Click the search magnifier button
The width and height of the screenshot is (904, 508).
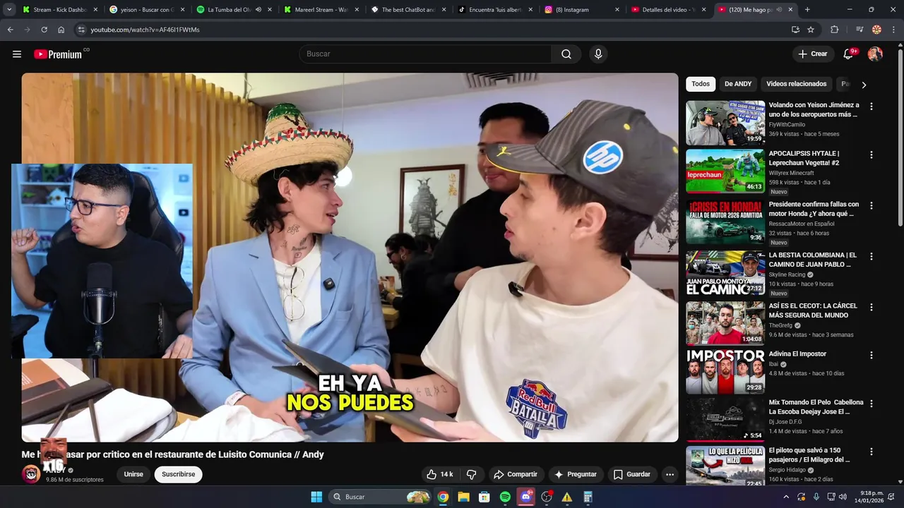pyautogui.click(x=566, y=54)
